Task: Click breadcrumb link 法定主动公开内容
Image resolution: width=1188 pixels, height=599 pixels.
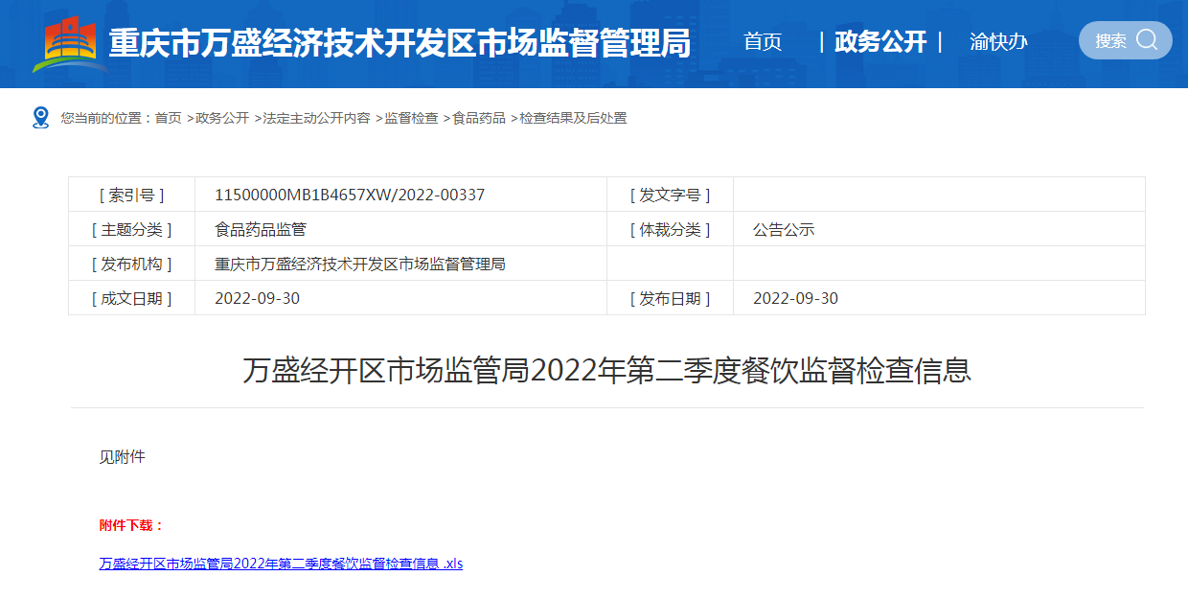Action: [x=316, y=118]
